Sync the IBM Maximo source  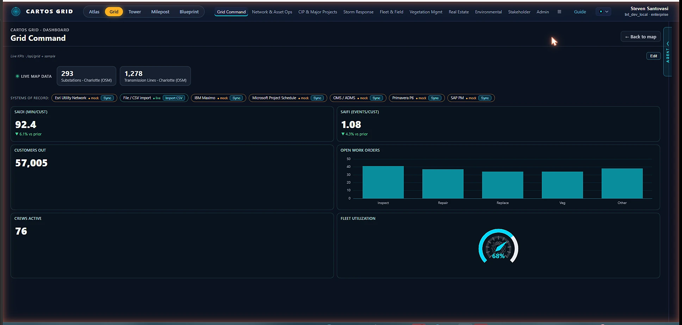click(x=236, y=98)
